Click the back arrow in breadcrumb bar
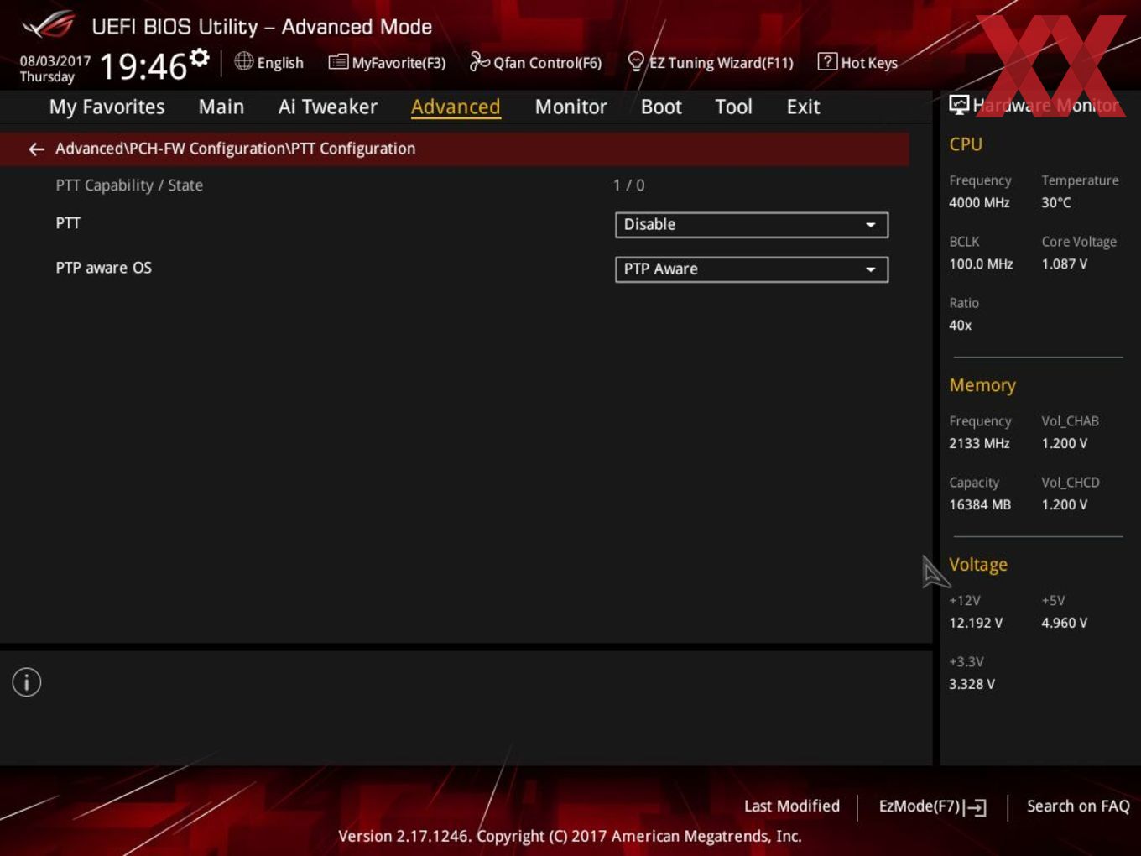Viewport: 1141px width, 856px height. [36, 149]
